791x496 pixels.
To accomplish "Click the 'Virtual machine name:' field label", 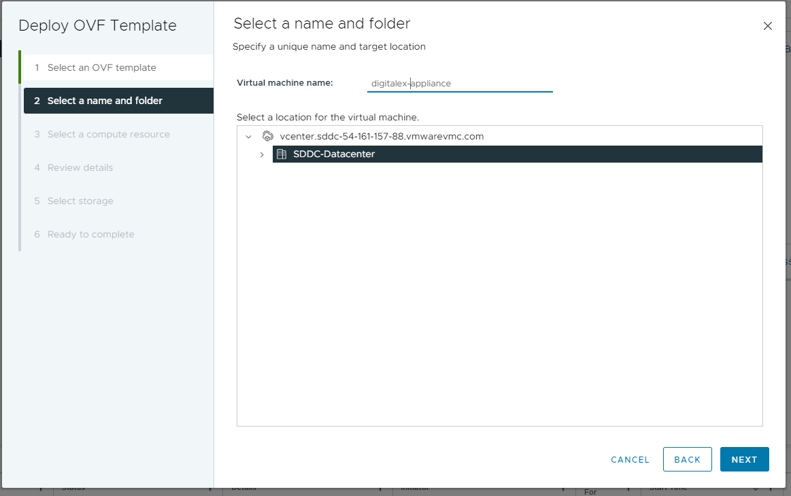I will 285,83.
